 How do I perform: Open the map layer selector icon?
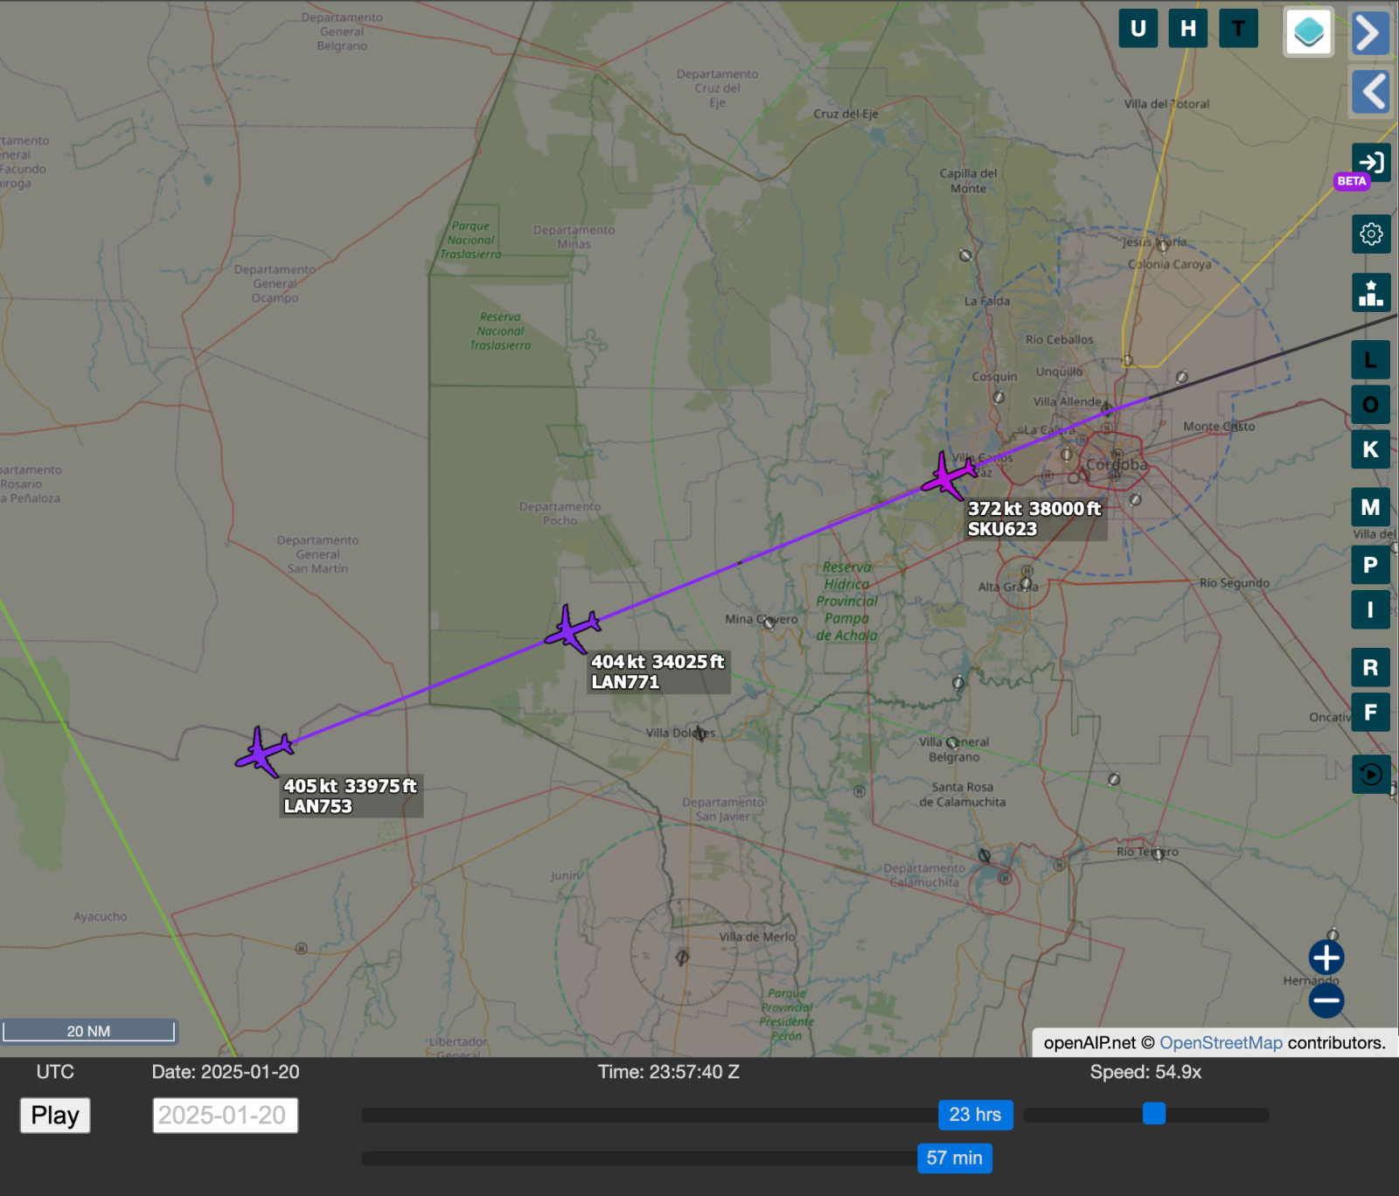tap(1308, 32)
